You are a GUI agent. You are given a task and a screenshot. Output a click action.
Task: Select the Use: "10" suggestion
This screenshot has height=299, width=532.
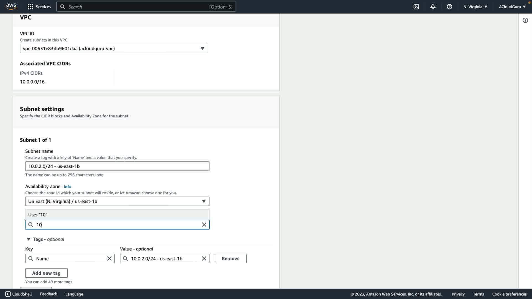point(117,215)
